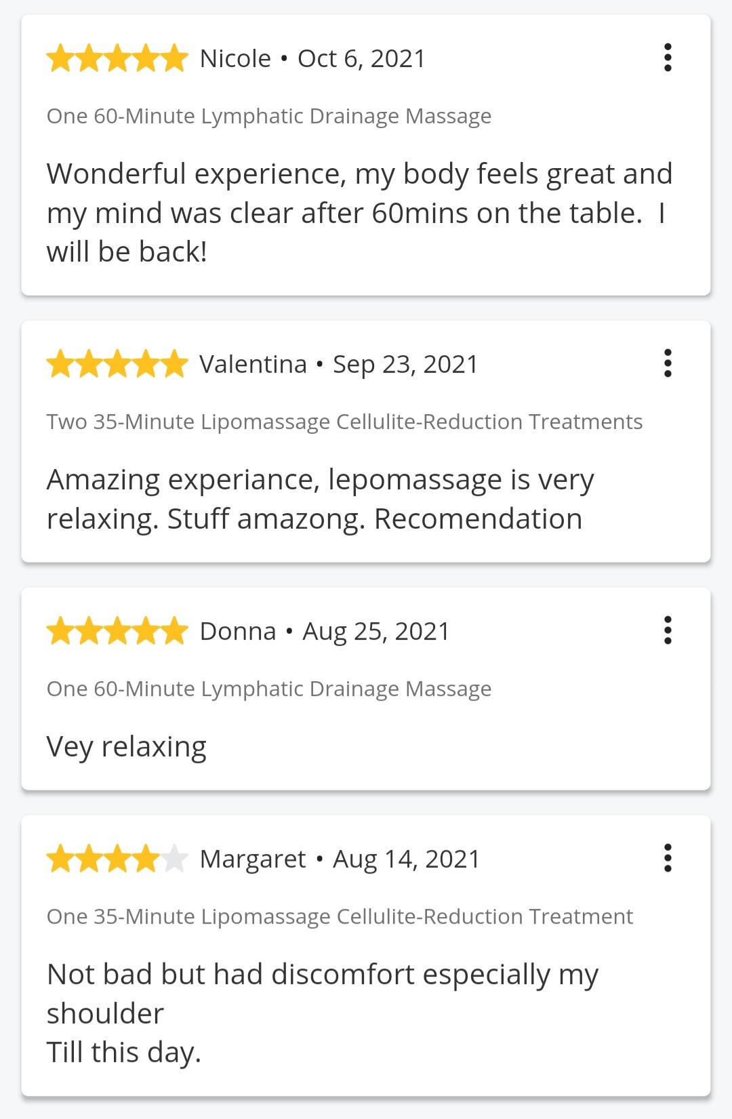The width and height of the screenshot is (732, 1119).
Task: Select reviewer name Nicole
Action: pyautogui.click(x=235, y=59)
